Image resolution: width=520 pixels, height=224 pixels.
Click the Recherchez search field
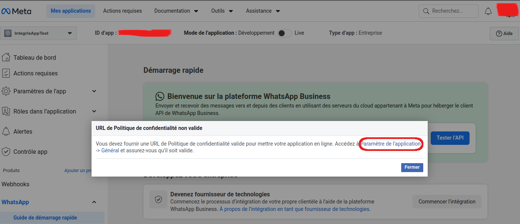(x=449, y=11)
